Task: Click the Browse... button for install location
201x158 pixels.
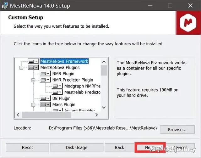Action: [177, 129]
